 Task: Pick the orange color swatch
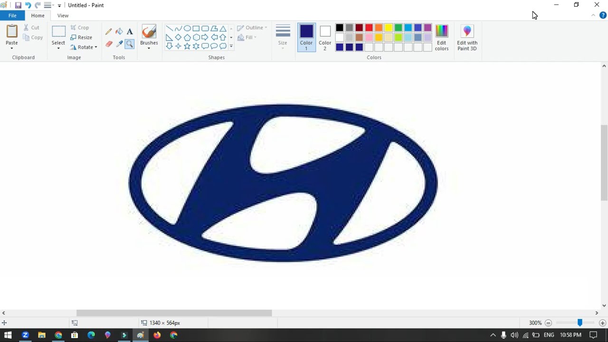(379, 28)
